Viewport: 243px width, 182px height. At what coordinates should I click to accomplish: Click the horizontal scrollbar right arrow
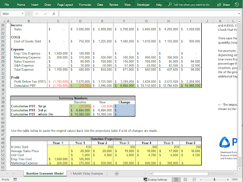click(236, 174)
